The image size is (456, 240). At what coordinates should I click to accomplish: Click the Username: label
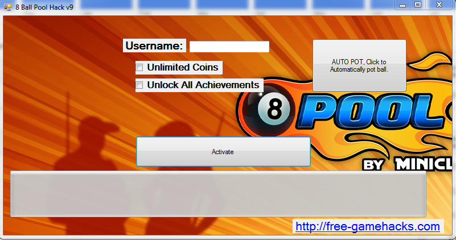154,45
